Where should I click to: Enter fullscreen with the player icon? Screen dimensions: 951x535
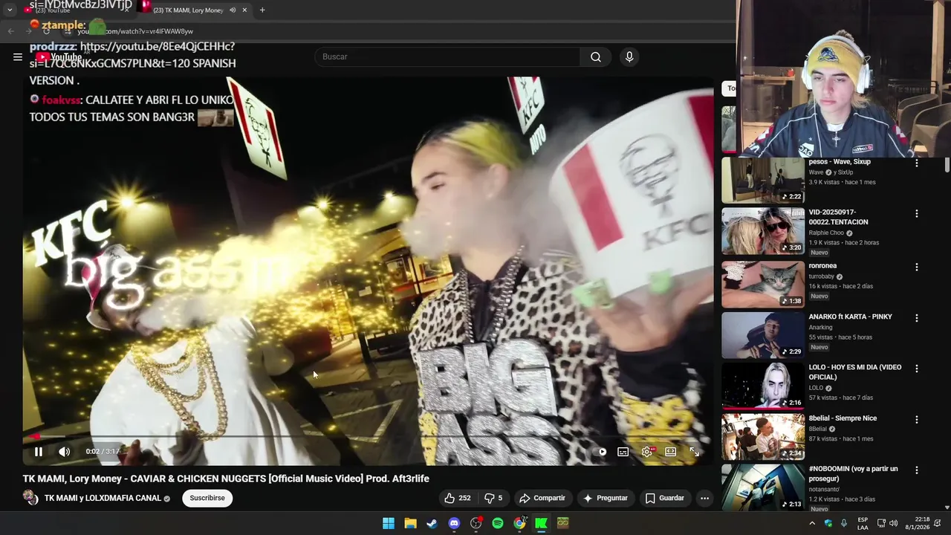click(x=694, y=452)
